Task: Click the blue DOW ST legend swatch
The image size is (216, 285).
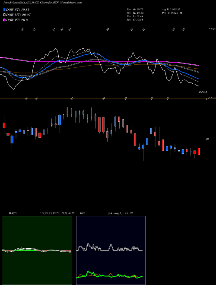Action: tap(4, 9)
